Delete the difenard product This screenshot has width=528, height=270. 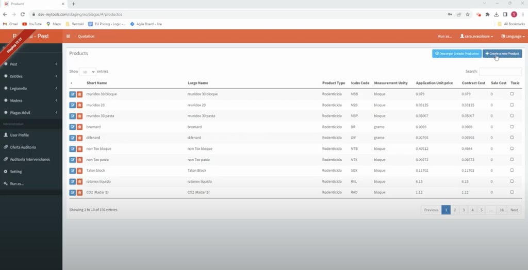click(x=79, y=138)
